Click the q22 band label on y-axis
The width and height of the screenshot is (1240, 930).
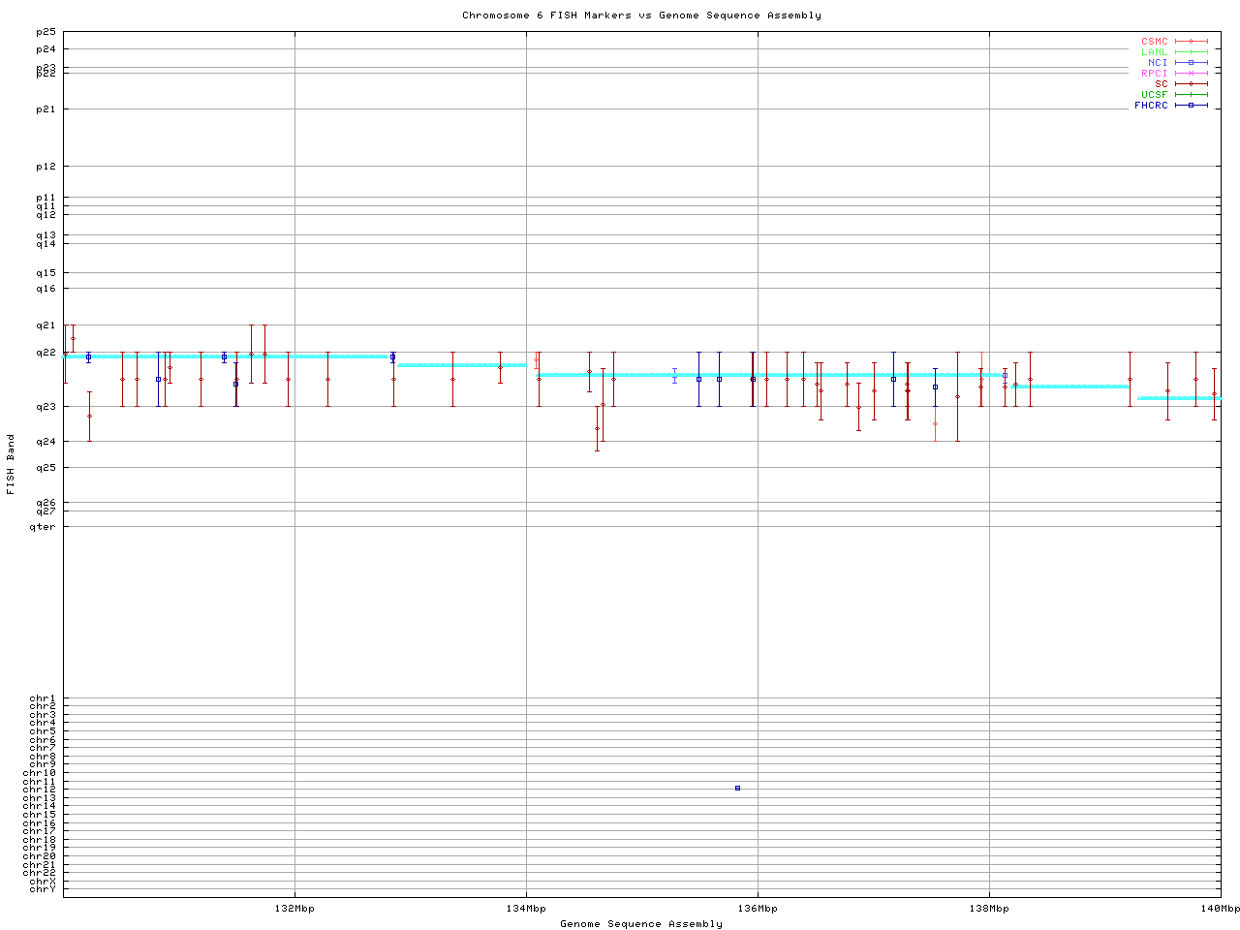coord(46,353)
